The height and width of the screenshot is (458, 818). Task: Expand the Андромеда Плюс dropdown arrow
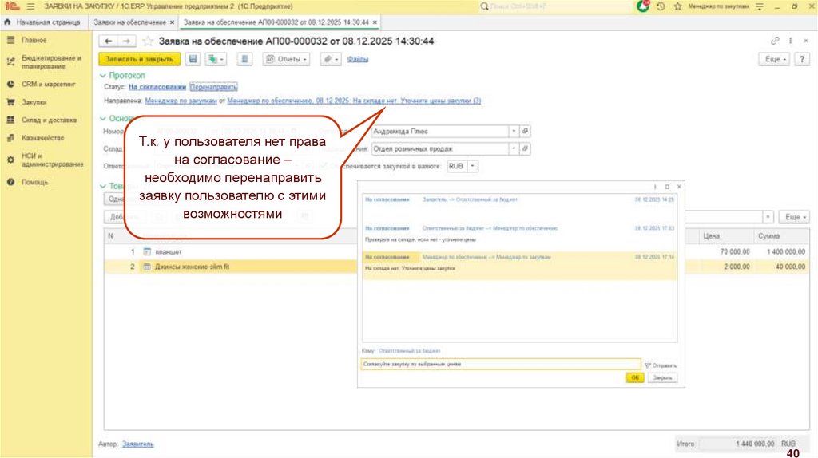[x=514, y=132]
